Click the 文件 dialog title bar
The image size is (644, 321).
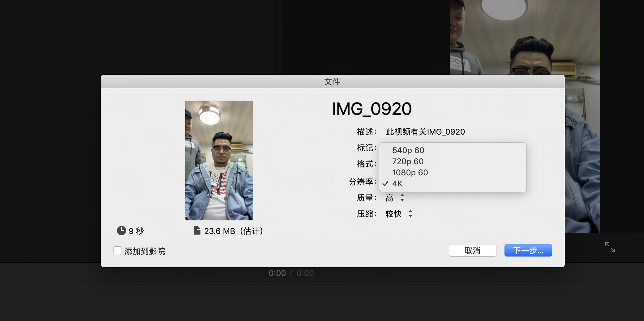tap(332, 81)
